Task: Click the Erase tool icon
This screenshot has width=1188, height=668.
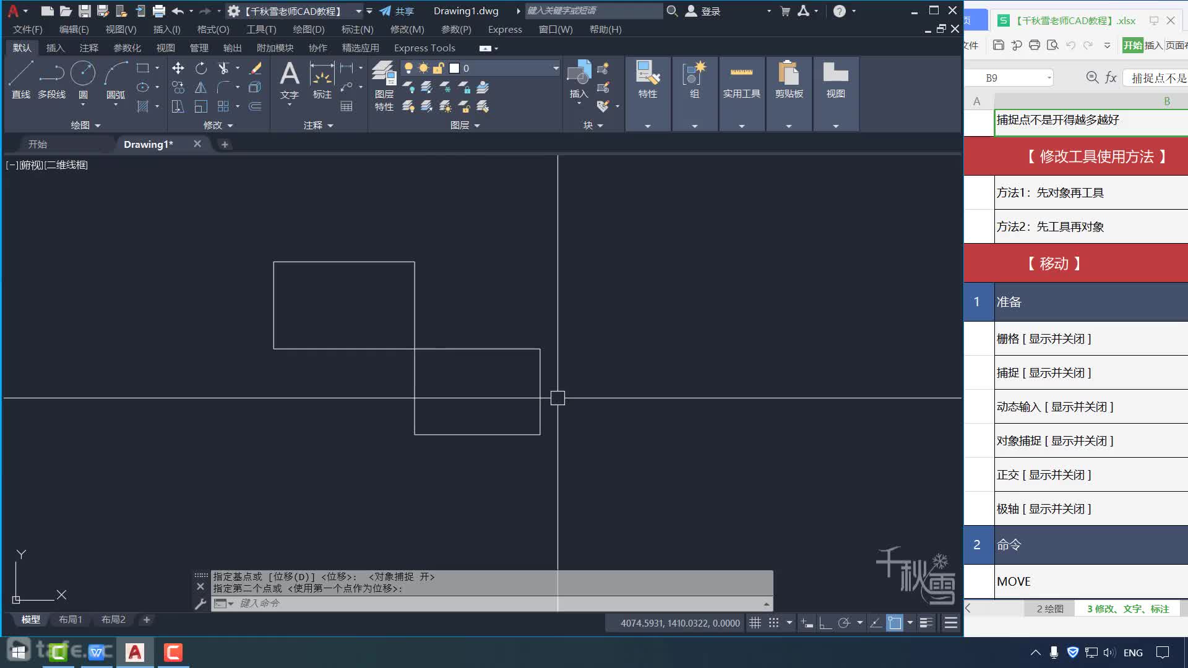Action: pyautogui.click(x=255, y=68)
